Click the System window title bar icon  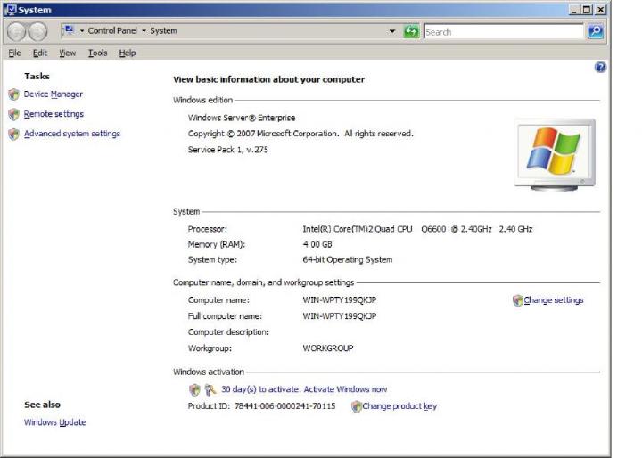click(x=10, y=10)
